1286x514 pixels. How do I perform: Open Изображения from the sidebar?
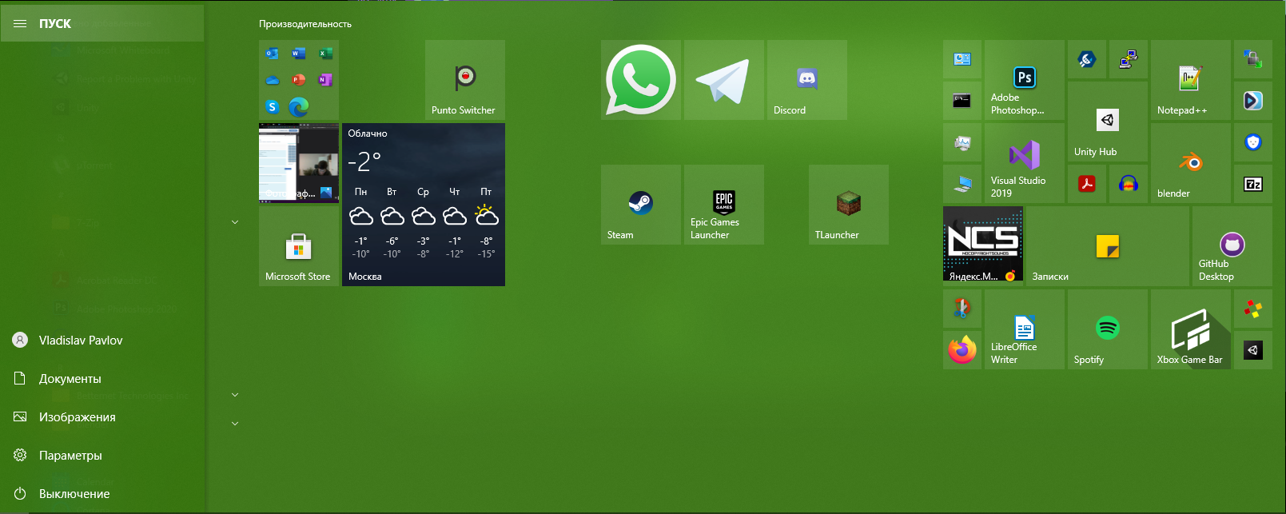(102, 417)
